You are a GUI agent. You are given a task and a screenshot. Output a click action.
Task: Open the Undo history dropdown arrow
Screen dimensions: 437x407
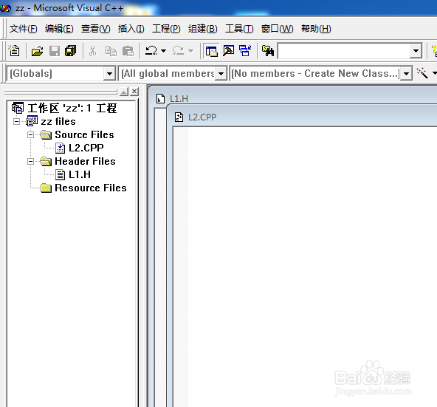click(x=164, y=51)
